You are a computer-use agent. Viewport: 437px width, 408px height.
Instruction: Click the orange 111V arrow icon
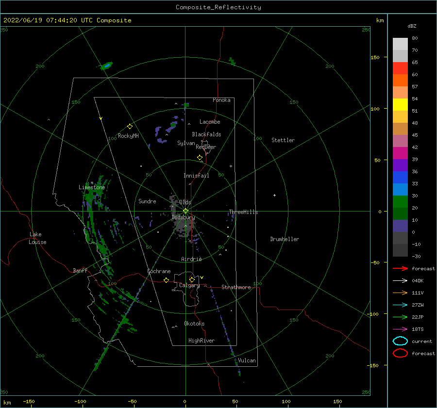[400, 293]
